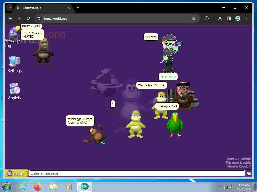This screenshot has width=257, height=192.
Task: Open Chrome tab search dropdown
Action: (x=10, y=8)
